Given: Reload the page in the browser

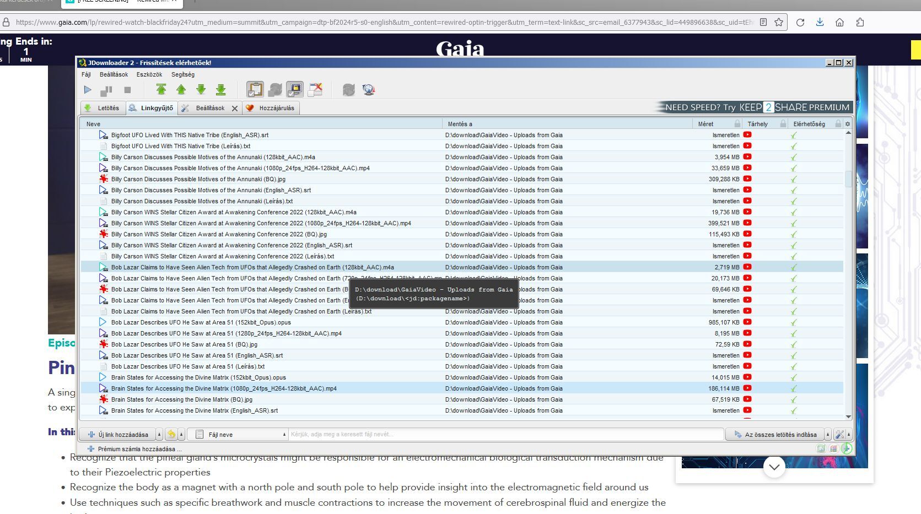Looking at the screenshot, I should click(x=800, y=23).
